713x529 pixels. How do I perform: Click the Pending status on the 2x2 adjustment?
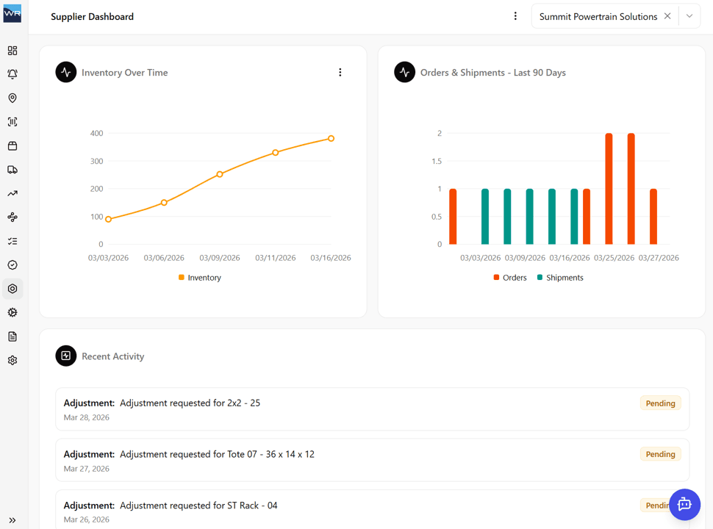(660, 403)
